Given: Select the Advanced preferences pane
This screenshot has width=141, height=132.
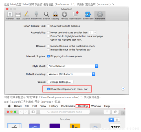Looking at the screenshot, I should (100, 16).
